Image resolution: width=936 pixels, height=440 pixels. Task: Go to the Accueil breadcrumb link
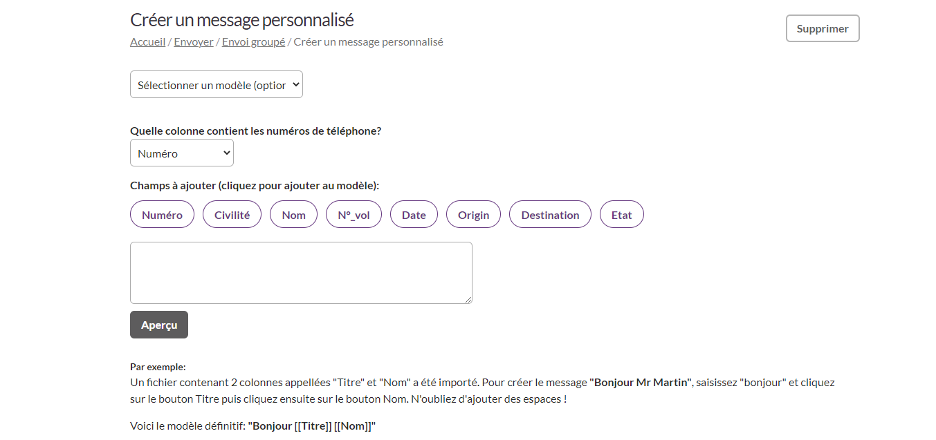point(147,42)
